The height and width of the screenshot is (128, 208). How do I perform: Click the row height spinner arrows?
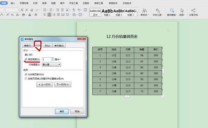click(53, 59)
